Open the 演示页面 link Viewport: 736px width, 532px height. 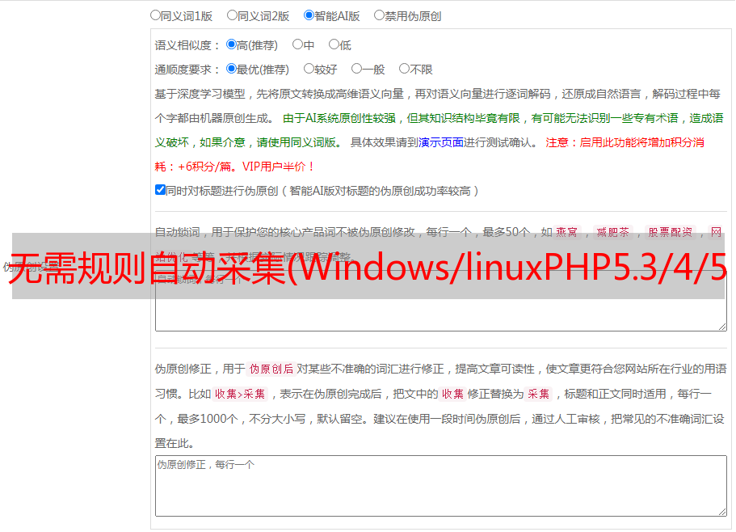[x=441, y=142]
